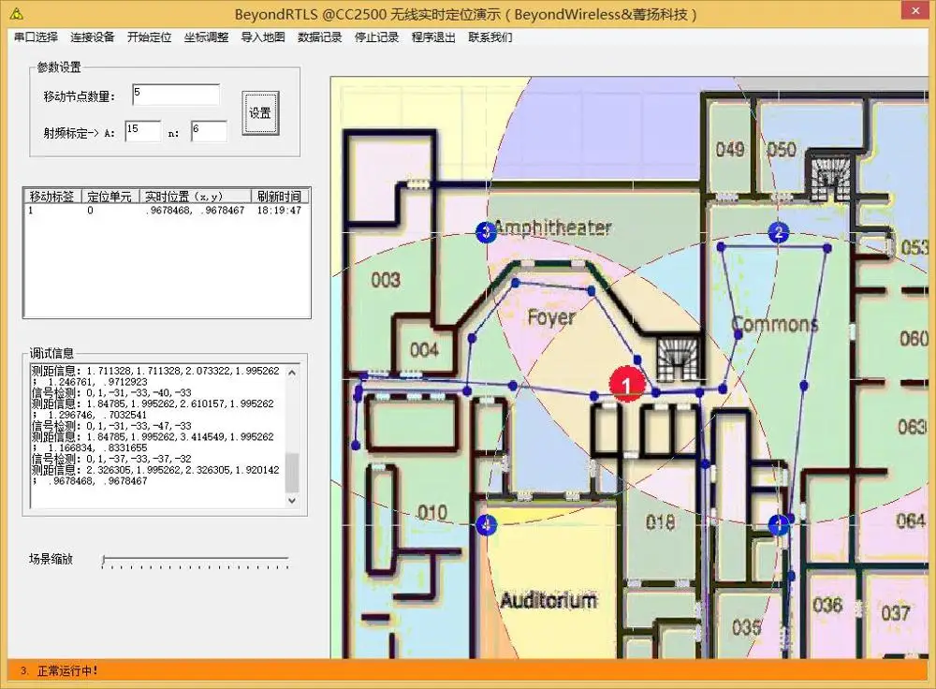The image size is (936, 689).
Task: Click the 场景缩放 zoom slider handle
Action: click(105, 560)
